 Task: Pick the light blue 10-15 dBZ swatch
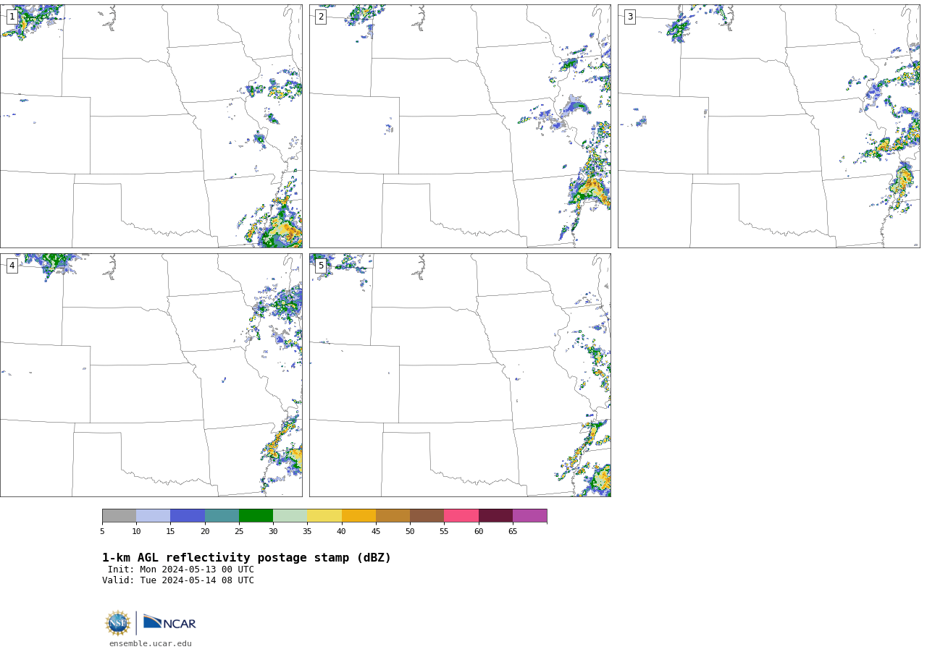[x=154, y=515]
